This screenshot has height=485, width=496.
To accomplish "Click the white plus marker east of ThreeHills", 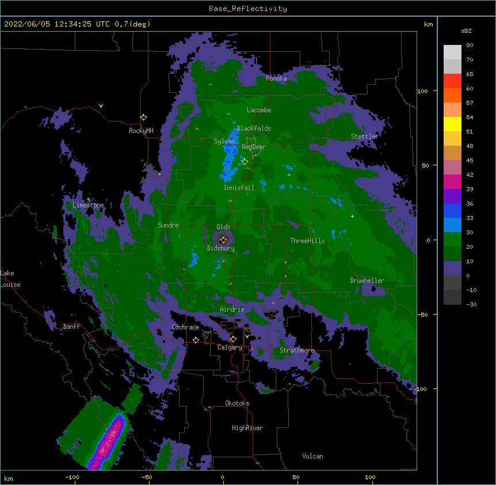I will (x=352, y=216).
